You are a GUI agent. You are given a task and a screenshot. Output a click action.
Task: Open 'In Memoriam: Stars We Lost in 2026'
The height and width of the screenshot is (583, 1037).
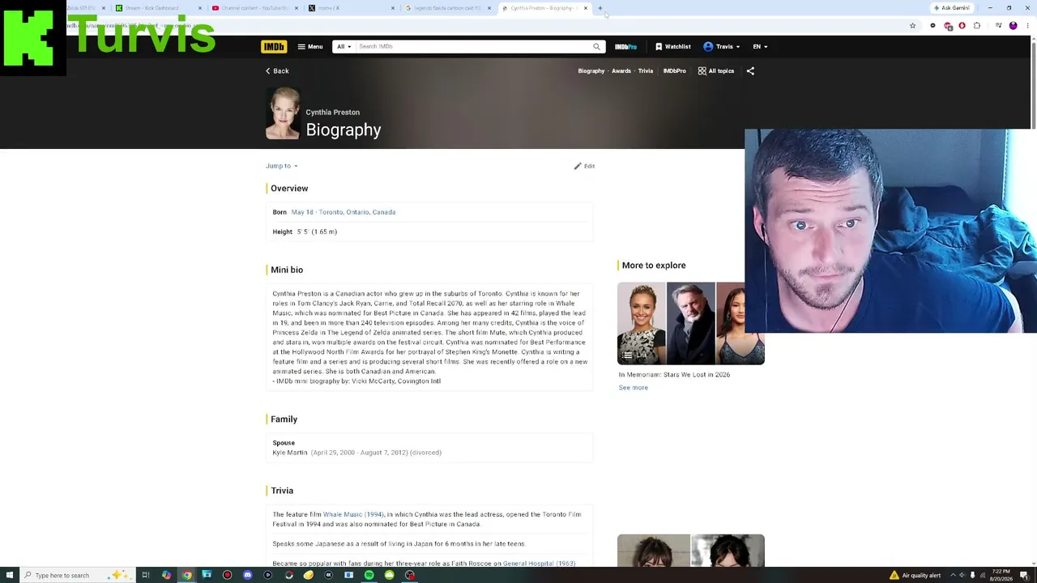click(674, 375)
